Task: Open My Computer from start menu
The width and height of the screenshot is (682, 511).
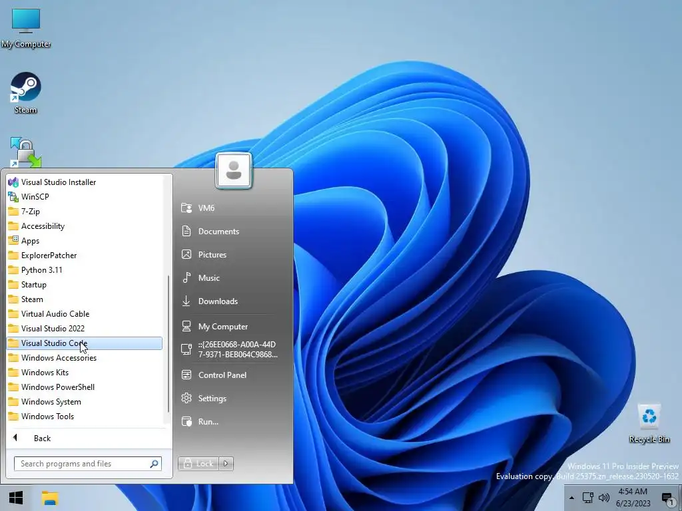Action: tap(232, 326)
